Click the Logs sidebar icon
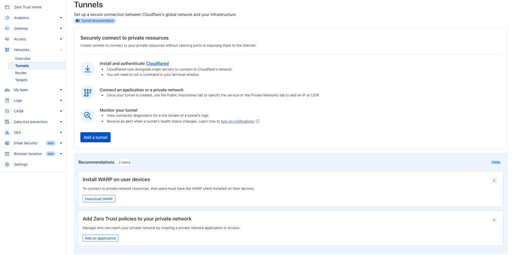Screen dimensions: 514x255 coord(7,101)
